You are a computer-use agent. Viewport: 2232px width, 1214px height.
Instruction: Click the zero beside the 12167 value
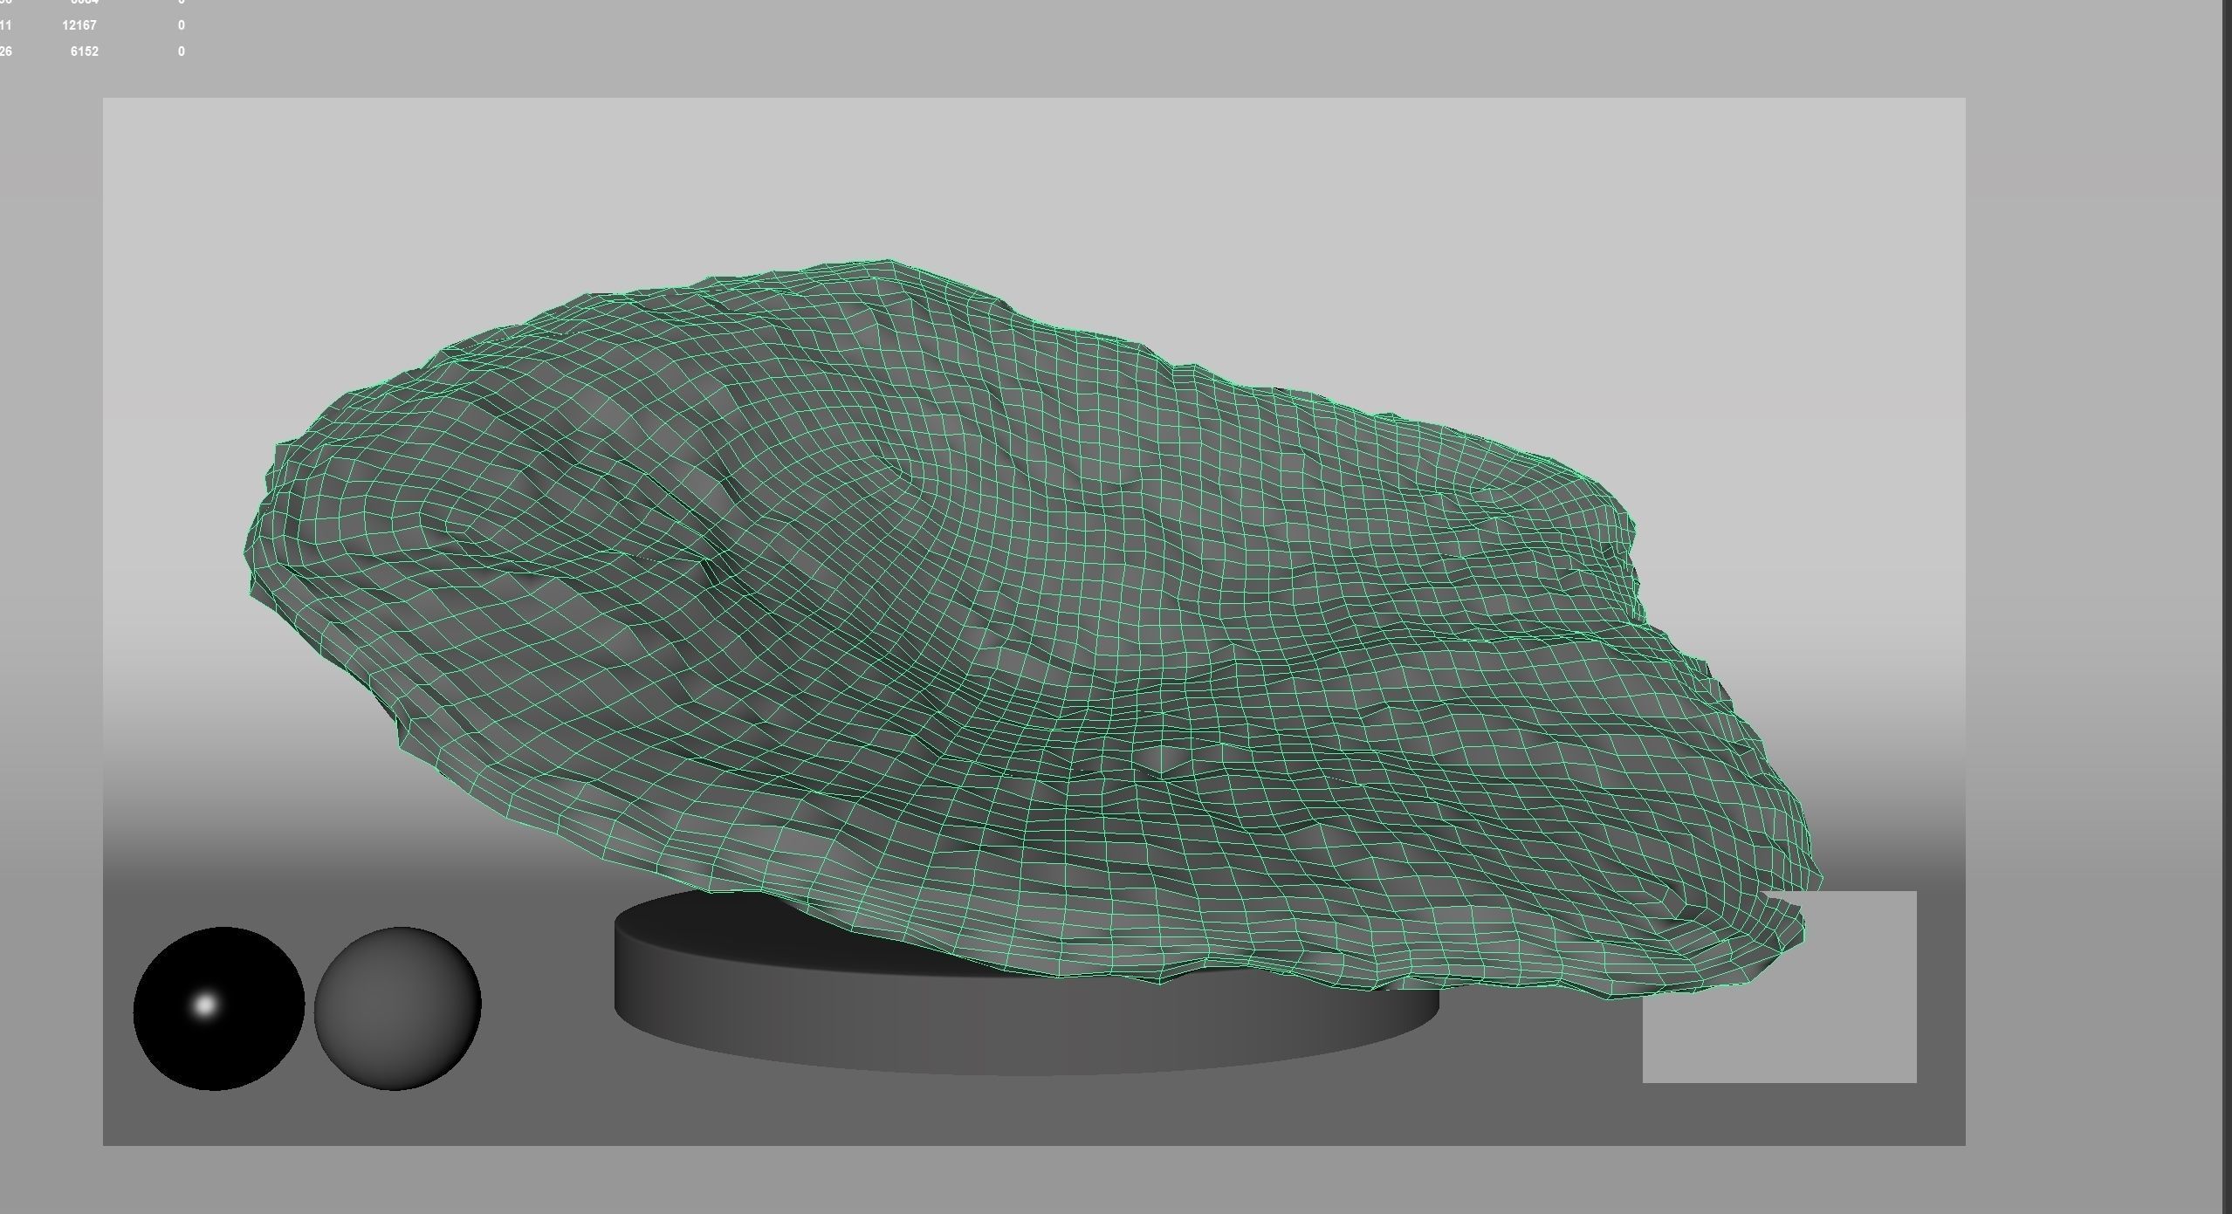tap(182, 25)
